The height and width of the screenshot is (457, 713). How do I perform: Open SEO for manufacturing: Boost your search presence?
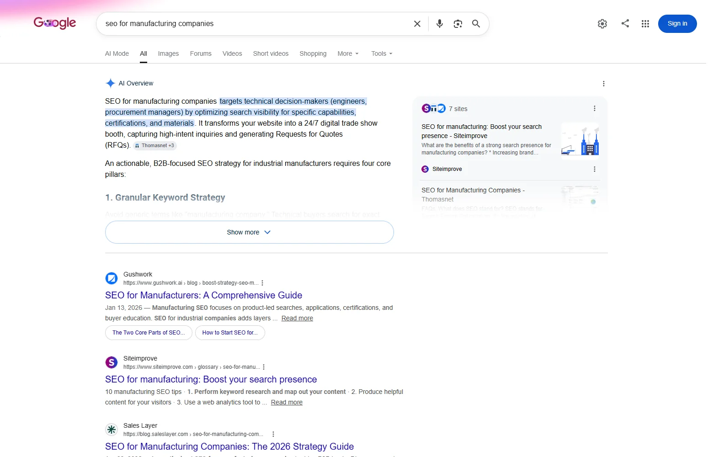(x=211, y=379)
